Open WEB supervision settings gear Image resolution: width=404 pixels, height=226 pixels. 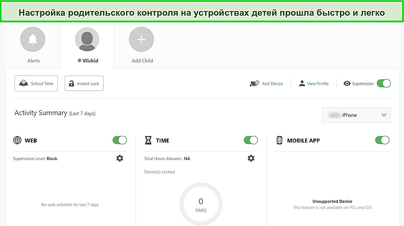[x=120, y=158]
